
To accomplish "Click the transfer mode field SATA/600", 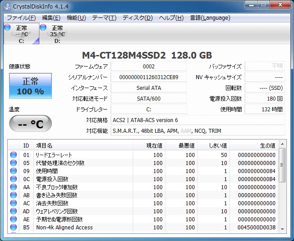I will [x=149, y=99].
